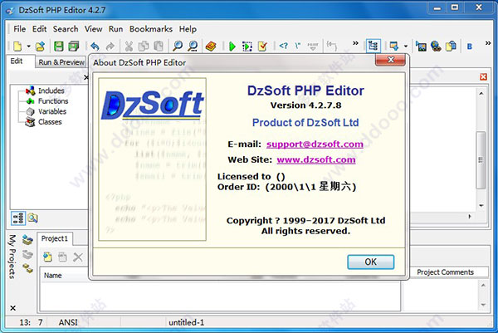498x333 pixels.
Task: Open dropdown beside the window arrow icon
Action: pyautogui.click(x=406, y=47)
